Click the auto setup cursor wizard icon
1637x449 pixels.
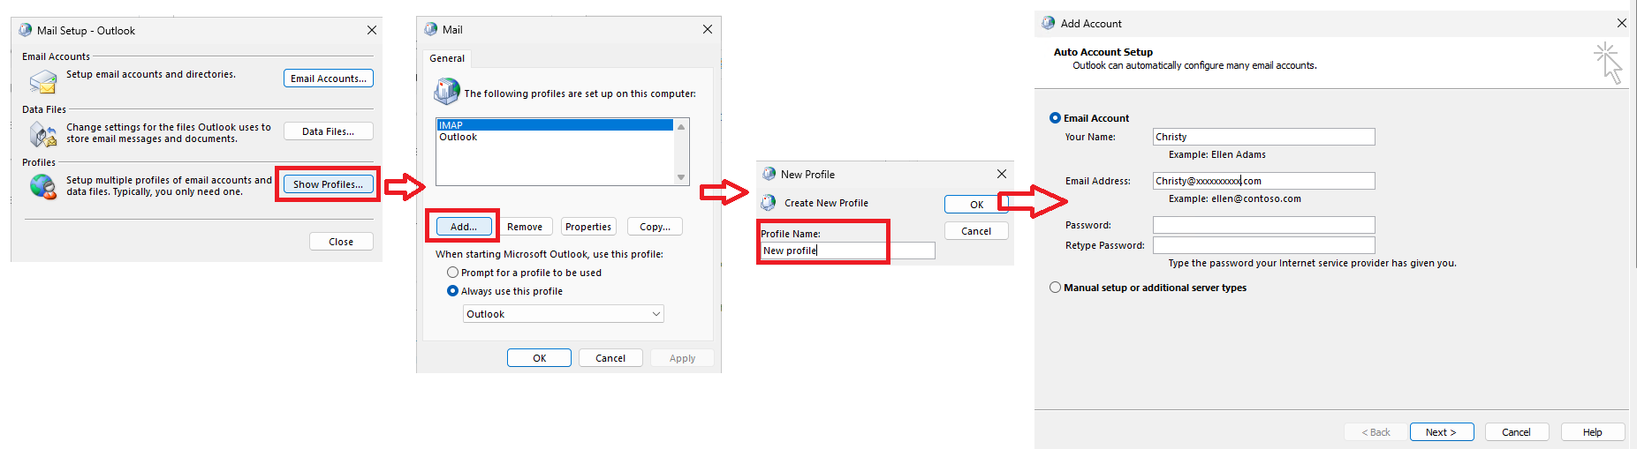click(1608, 63)
